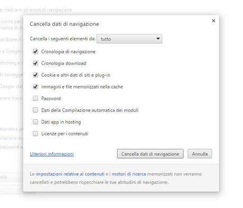
Task: Click the 'Licenze per i contenuti' label text
Action: 64,134
